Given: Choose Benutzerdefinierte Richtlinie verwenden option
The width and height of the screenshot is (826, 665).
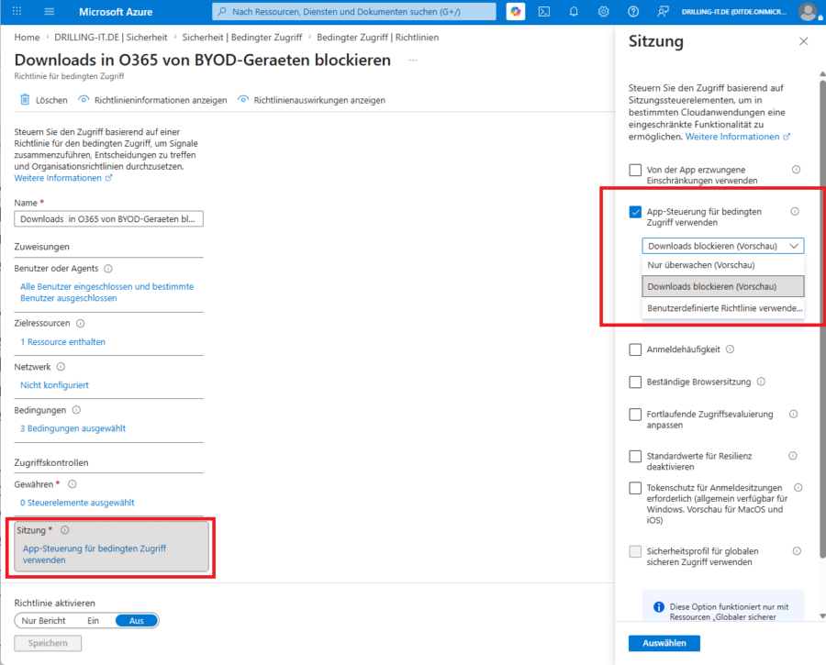Looking at the screenshot, I should (723, 308).
